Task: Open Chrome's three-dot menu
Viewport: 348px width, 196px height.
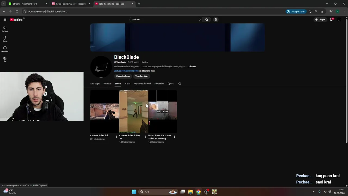Action: click(344, 11)
